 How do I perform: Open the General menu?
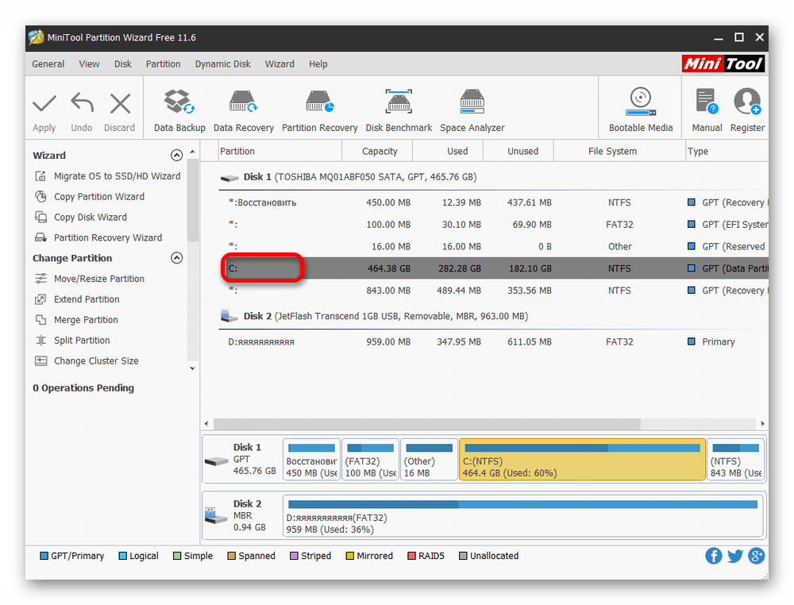(48, 64)
